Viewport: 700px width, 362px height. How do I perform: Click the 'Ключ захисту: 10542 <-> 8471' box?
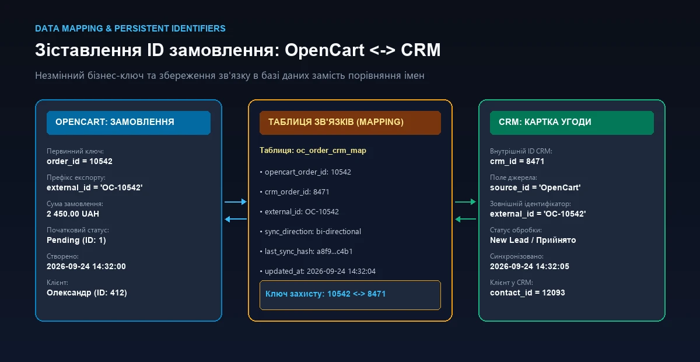[350, 295]
